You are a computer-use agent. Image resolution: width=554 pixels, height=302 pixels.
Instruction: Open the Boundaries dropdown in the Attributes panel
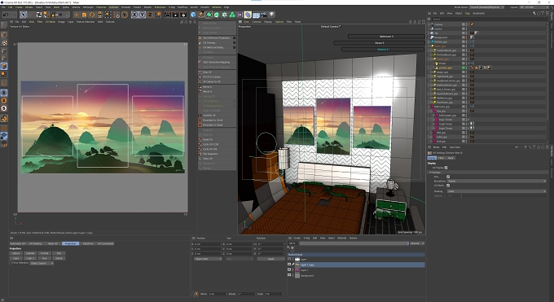pos(496,181)
